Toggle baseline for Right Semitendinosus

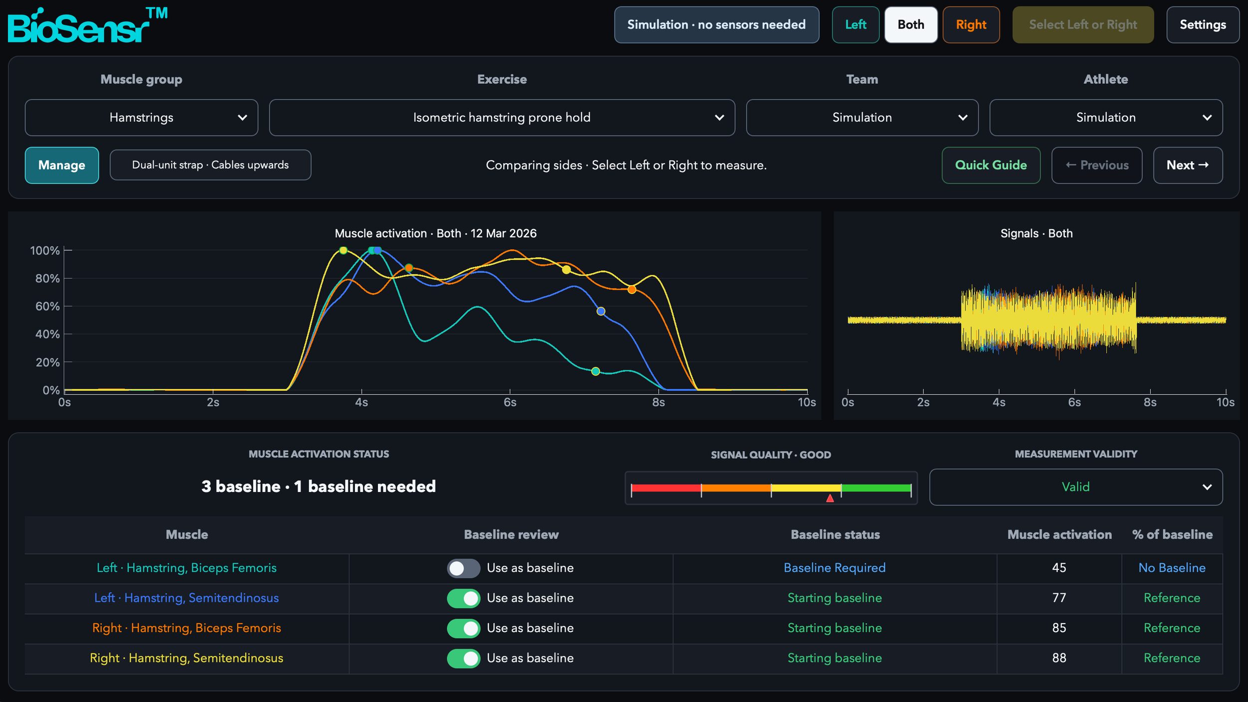(463, 658)
